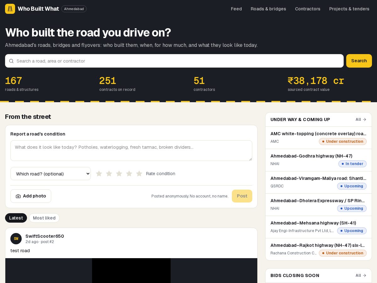The width and height of the screenshot is (377, 283).
Task: Open Ahmedabad-Godhra highway (NH-47) entry
Action: (x=319, y=160)
